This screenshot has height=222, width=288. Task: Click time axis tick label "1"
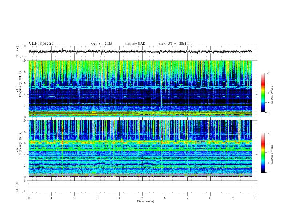tap(51, 198)
